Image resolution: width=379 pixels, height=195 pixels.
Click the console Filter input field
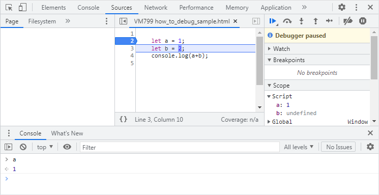pos(180,147)
